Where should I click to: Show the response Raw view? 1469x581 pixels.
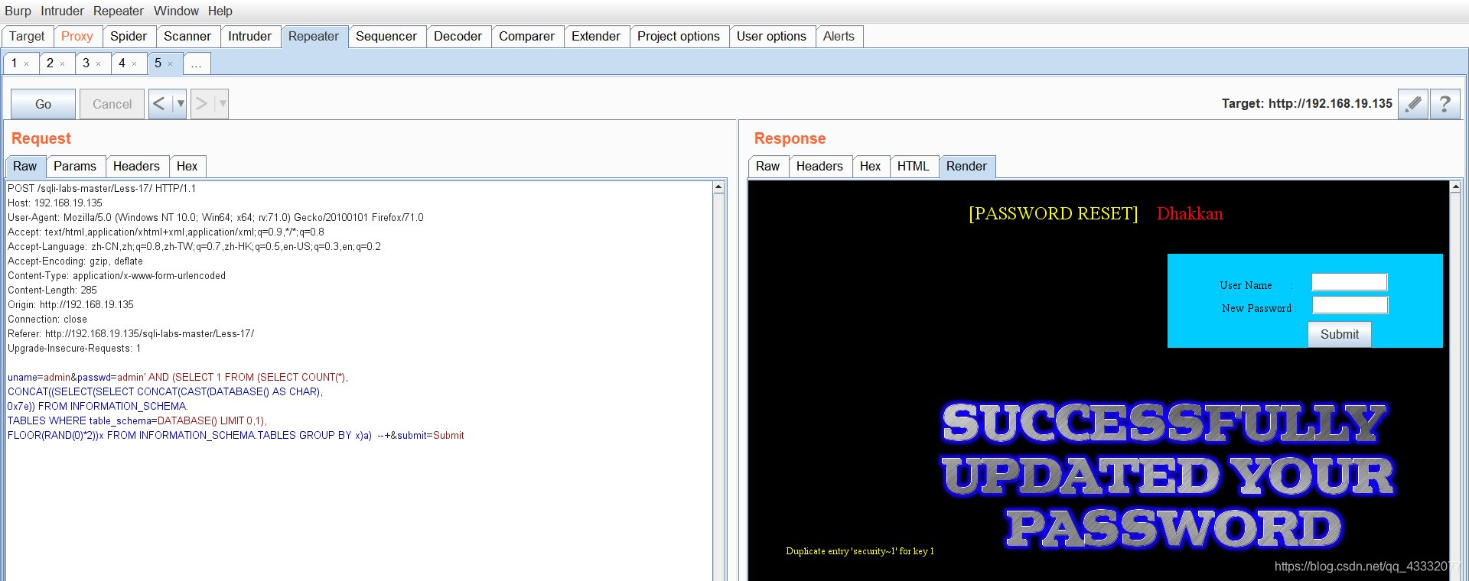[x=768, y=166]
